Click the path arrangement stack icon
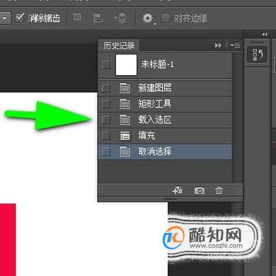 pyautogui.click(x=120, y=18)
